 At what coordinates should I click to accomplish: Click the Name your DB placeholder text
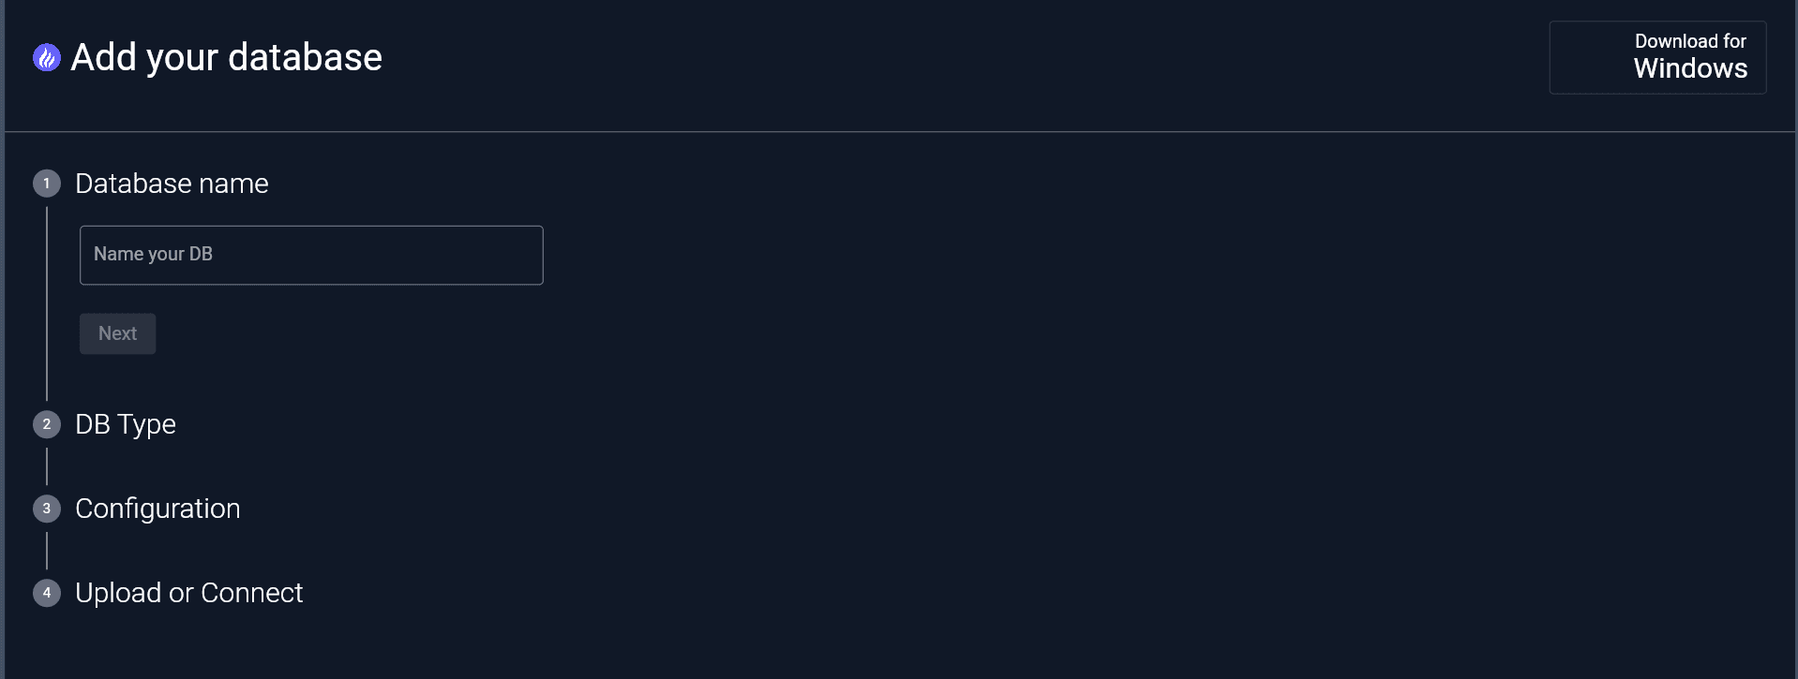coord(153,254)
